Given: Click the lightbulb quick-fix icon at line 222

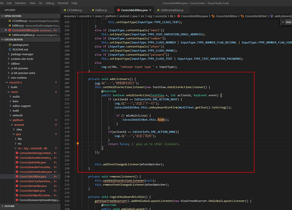Looking at the screenshot, I should (x=78, y=144).
